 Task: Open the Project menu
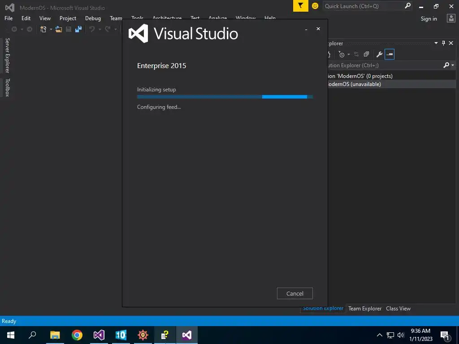click(x=68, y=18)
